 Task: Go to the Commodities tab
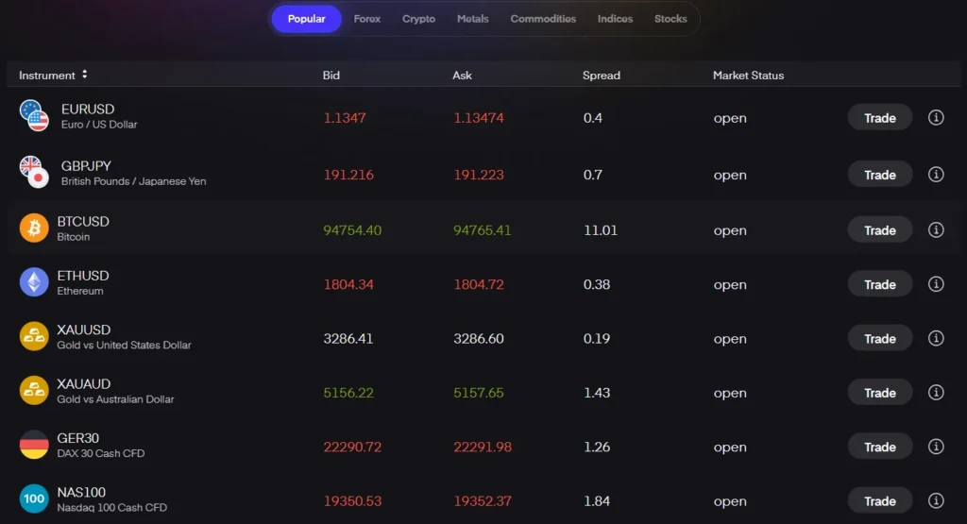tap(543, 19)
